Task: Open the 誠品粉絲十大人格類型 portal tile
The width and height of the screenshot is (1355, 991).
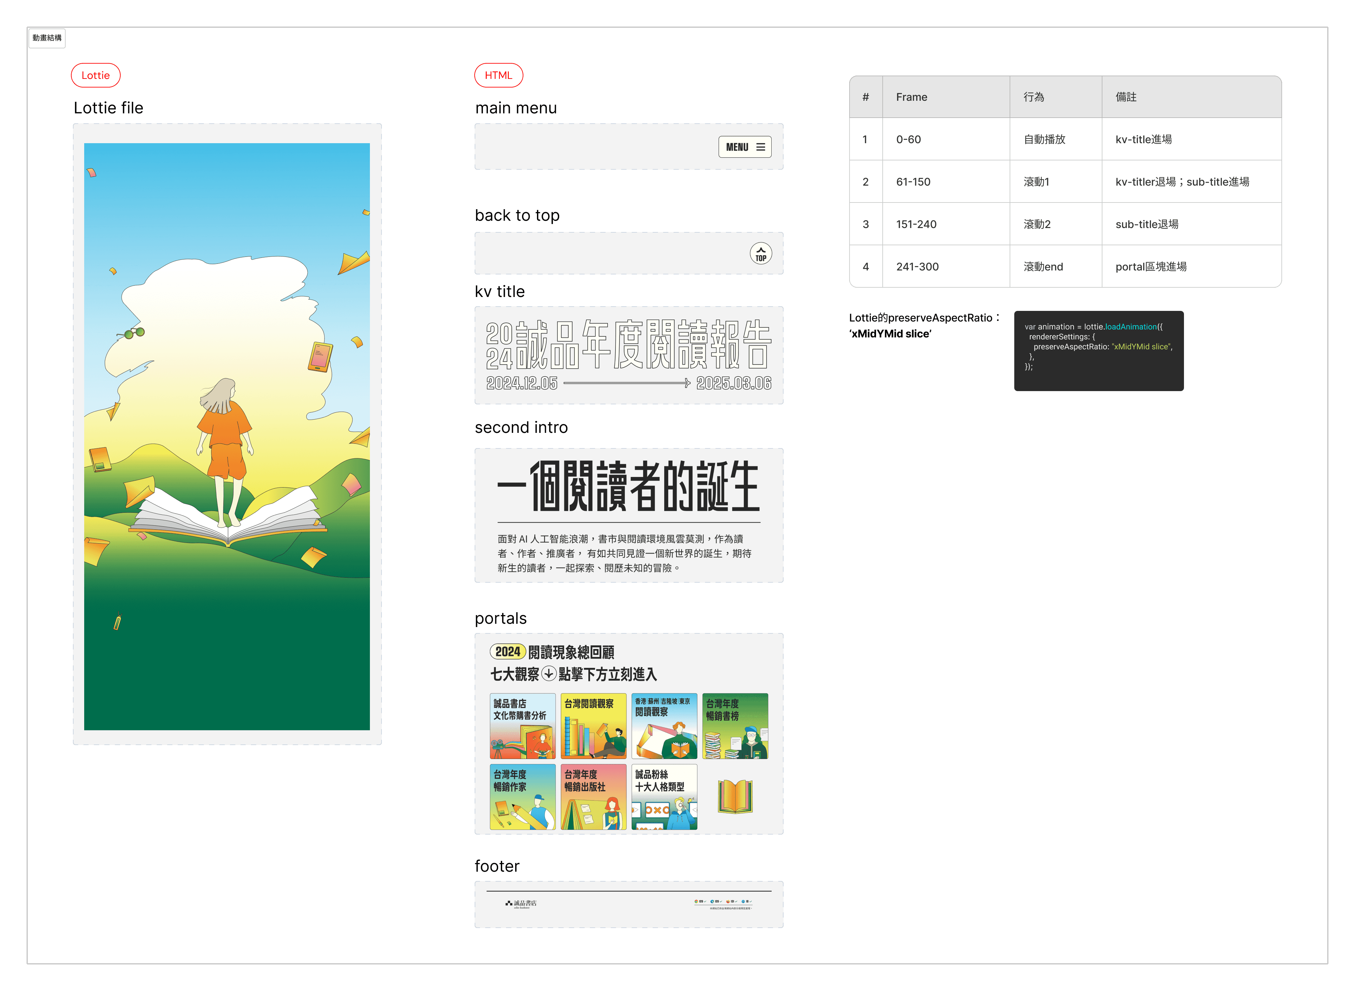Action: point(664,797)
